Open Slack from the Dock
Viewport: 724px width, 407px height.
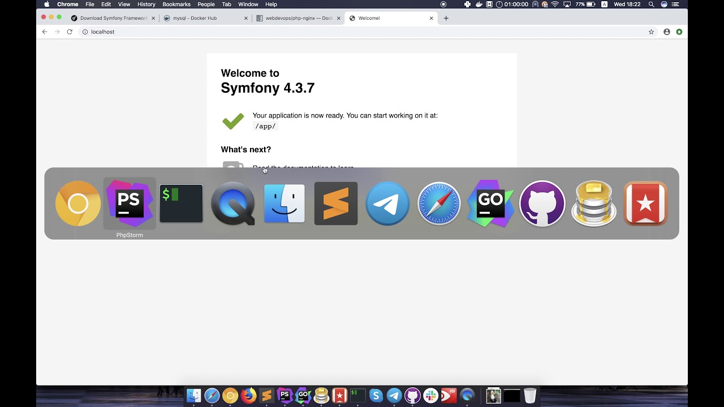point(430,396)
